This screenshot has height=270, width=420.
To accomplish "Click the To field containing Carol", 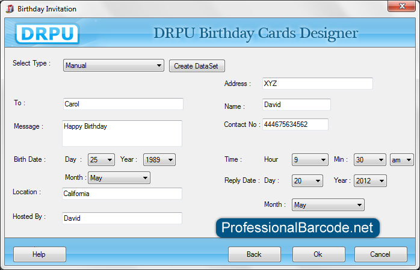I will pos(123,104).
